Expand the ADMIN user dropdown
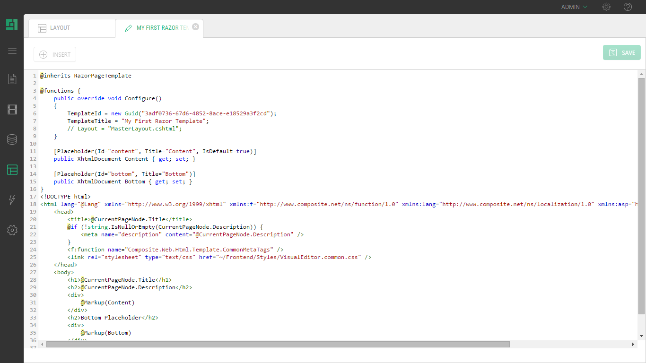Image resolution: width=646 pixels, height=363 pixels. [574, 7]
